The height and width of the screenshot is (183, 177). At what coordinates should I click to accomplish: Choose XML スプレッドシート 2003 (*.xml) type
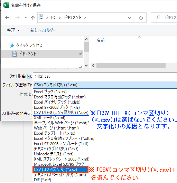point(62,159)
